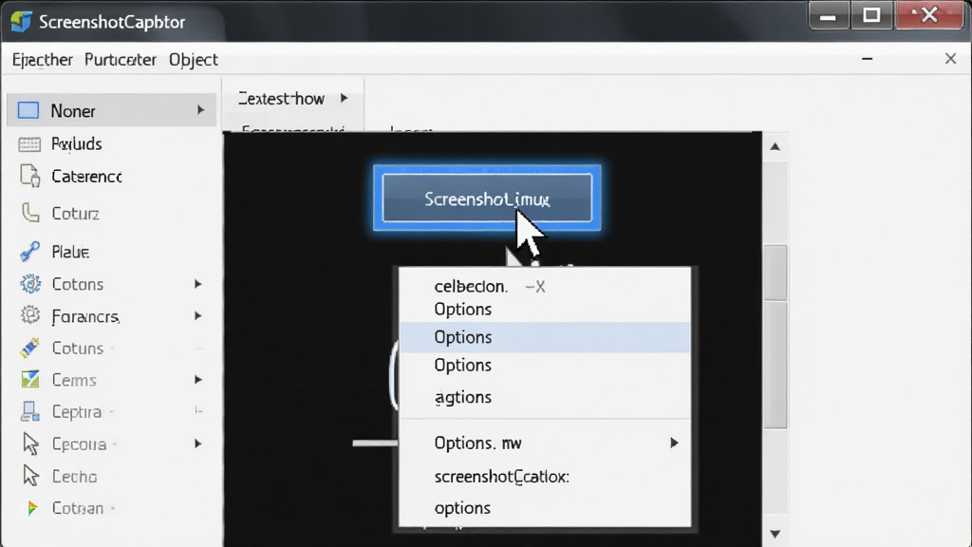The image size is (972, 547).
Task: Click the ScreenshotCaptor app logo icon
Action: coord(21,22)
